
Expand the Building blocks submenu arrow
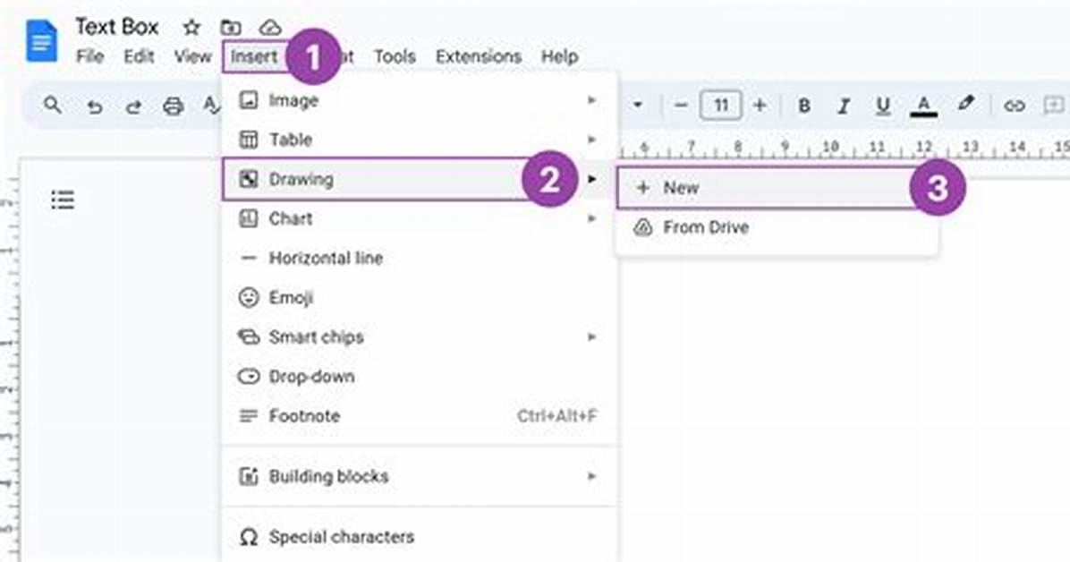[x=591, y=476]
